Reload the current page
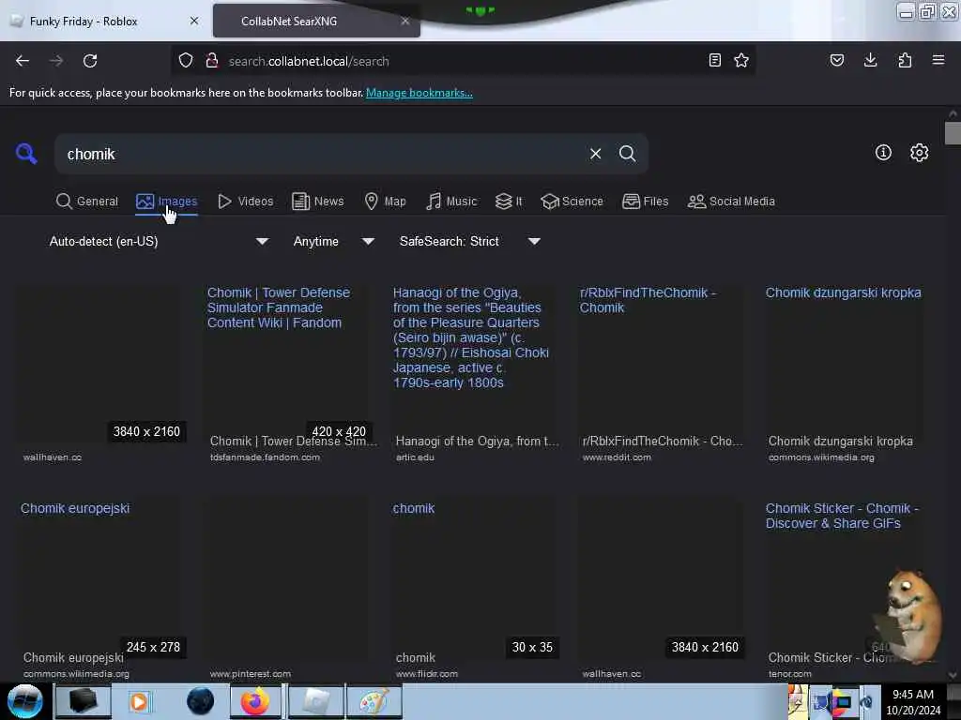The width and height of the screenshot is (961, 720). [x=90, y=61]
